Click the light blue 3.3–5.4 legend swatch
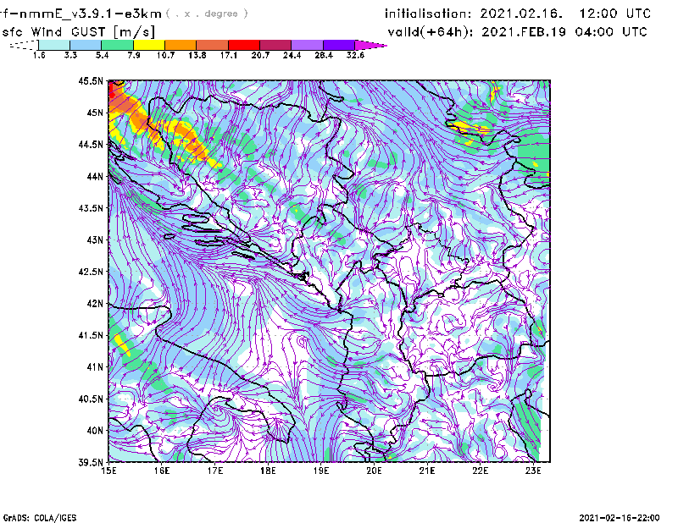The width and height of the screenshot is (678, 523). tap(86, 45)
